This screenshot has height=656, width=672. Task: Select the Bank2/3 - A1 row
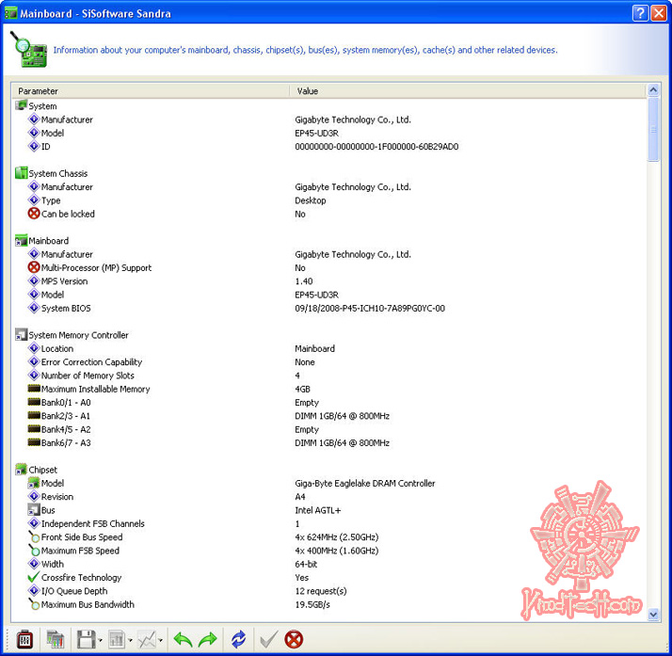(x=329, y=416)
